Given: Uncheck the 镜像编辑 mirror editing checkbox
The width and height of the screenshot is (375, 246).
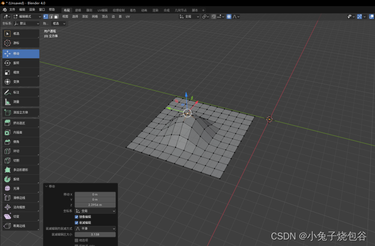Looking at the screenshot, I should [76, 217].
